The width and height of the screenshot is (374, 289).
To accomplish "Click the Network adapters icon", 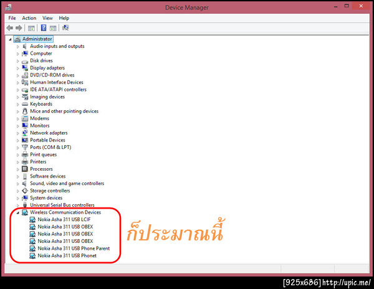I will pyautogui.click(x=25, y=133).
